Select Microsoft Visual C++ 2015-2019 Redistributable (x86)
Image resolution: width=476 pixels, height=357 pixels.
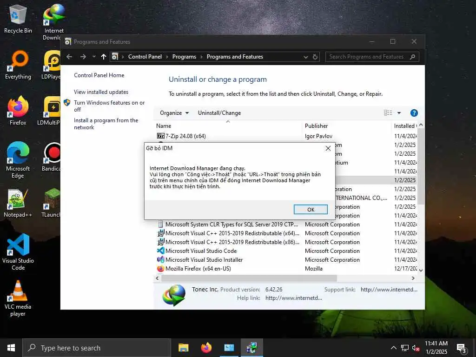pyautogui.click(x=232, y=242)
